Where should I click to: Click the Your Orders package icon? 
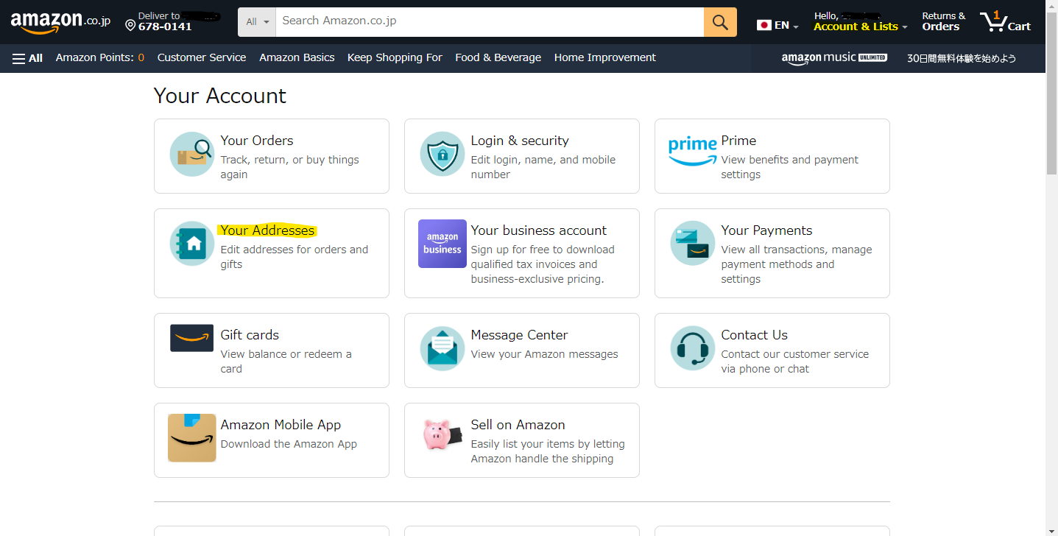(193, 155)
